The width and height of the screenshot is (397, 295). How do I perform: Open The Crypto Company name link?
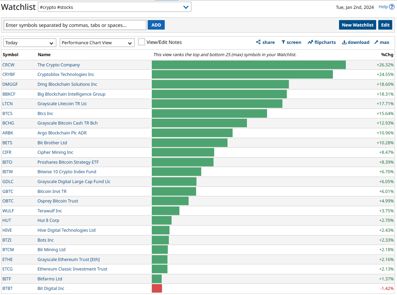(58, 65)
